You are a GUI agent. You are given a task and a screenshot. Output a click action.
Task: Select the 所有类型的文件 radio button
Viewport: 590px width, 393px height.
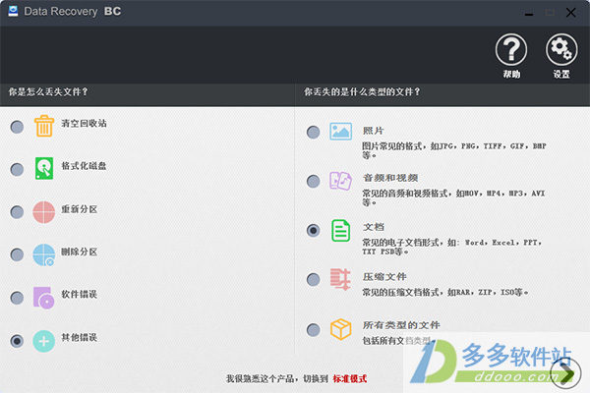tap(313, 330)
